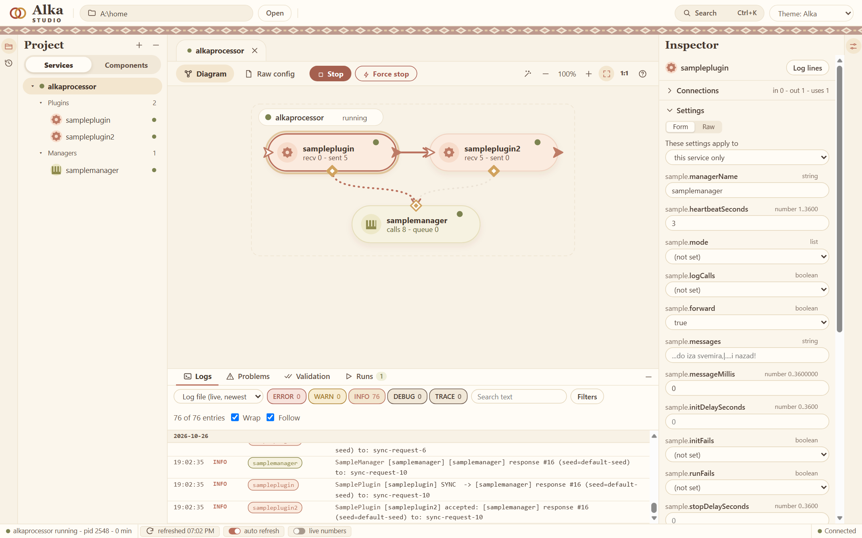Click sampleplugin2 output arrow port
The image size is (862, 538).
558,152
